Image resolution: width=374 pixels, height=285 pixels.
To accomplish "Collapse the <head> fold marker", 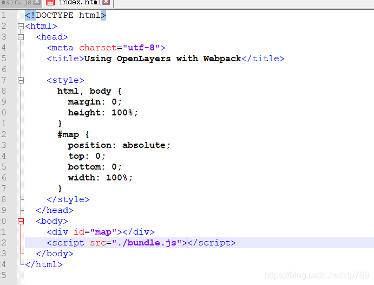I will click(21, 37).
